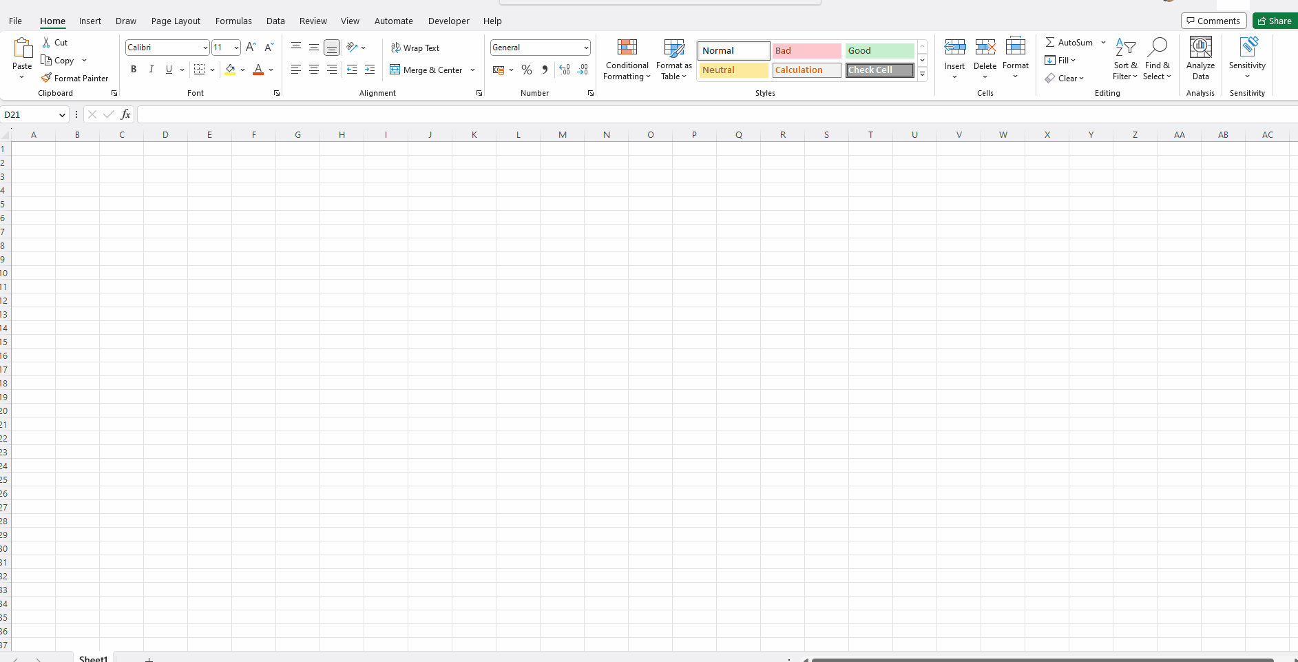The height and width of the screenshot is (662, 1298).
Task: Open the Developer ribbon tab
Action: coord(448,21)
